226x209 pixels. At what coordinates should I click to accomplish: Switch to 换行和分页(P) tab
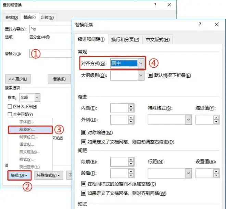click(x=125, y=40)
